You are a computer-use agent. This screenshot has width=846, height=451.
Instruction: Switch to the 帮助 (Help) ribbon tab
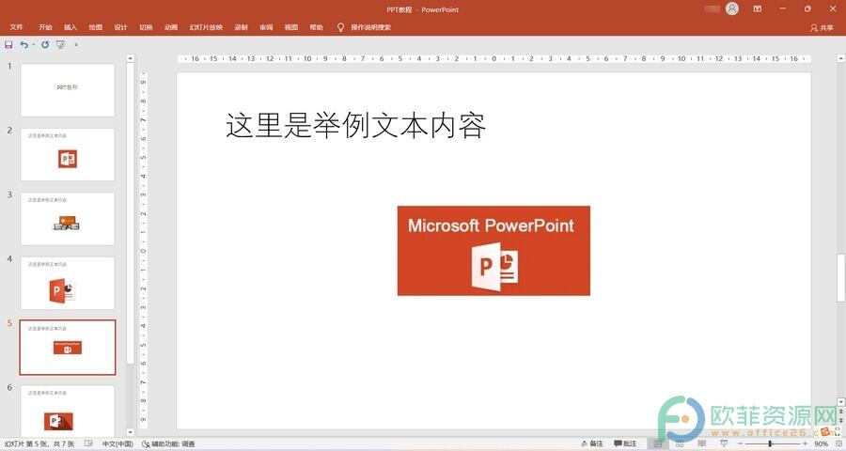point(316,27)
